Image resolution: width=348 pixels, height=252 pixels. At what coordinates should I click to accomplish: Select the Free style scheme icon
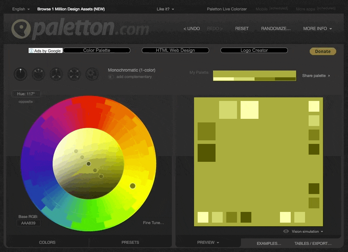click(92, 74)
